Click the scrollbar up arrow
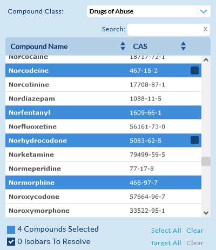The height and width of the screenshot is (250, 216). (x=206, y=60)
